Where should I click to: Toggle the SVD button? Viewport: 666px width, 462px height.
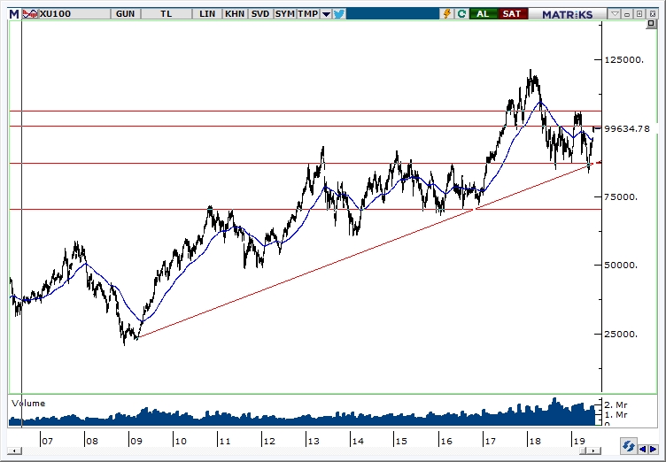tap(260, 14)
